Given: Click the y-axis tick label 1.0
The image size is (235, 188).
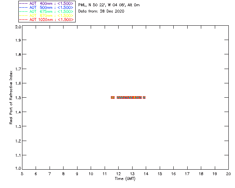Looking at the screenshot, I should [18, 168].
